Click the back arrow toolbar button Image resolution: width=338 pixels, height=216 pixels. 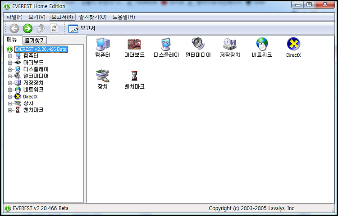click(x=14, y=28)
